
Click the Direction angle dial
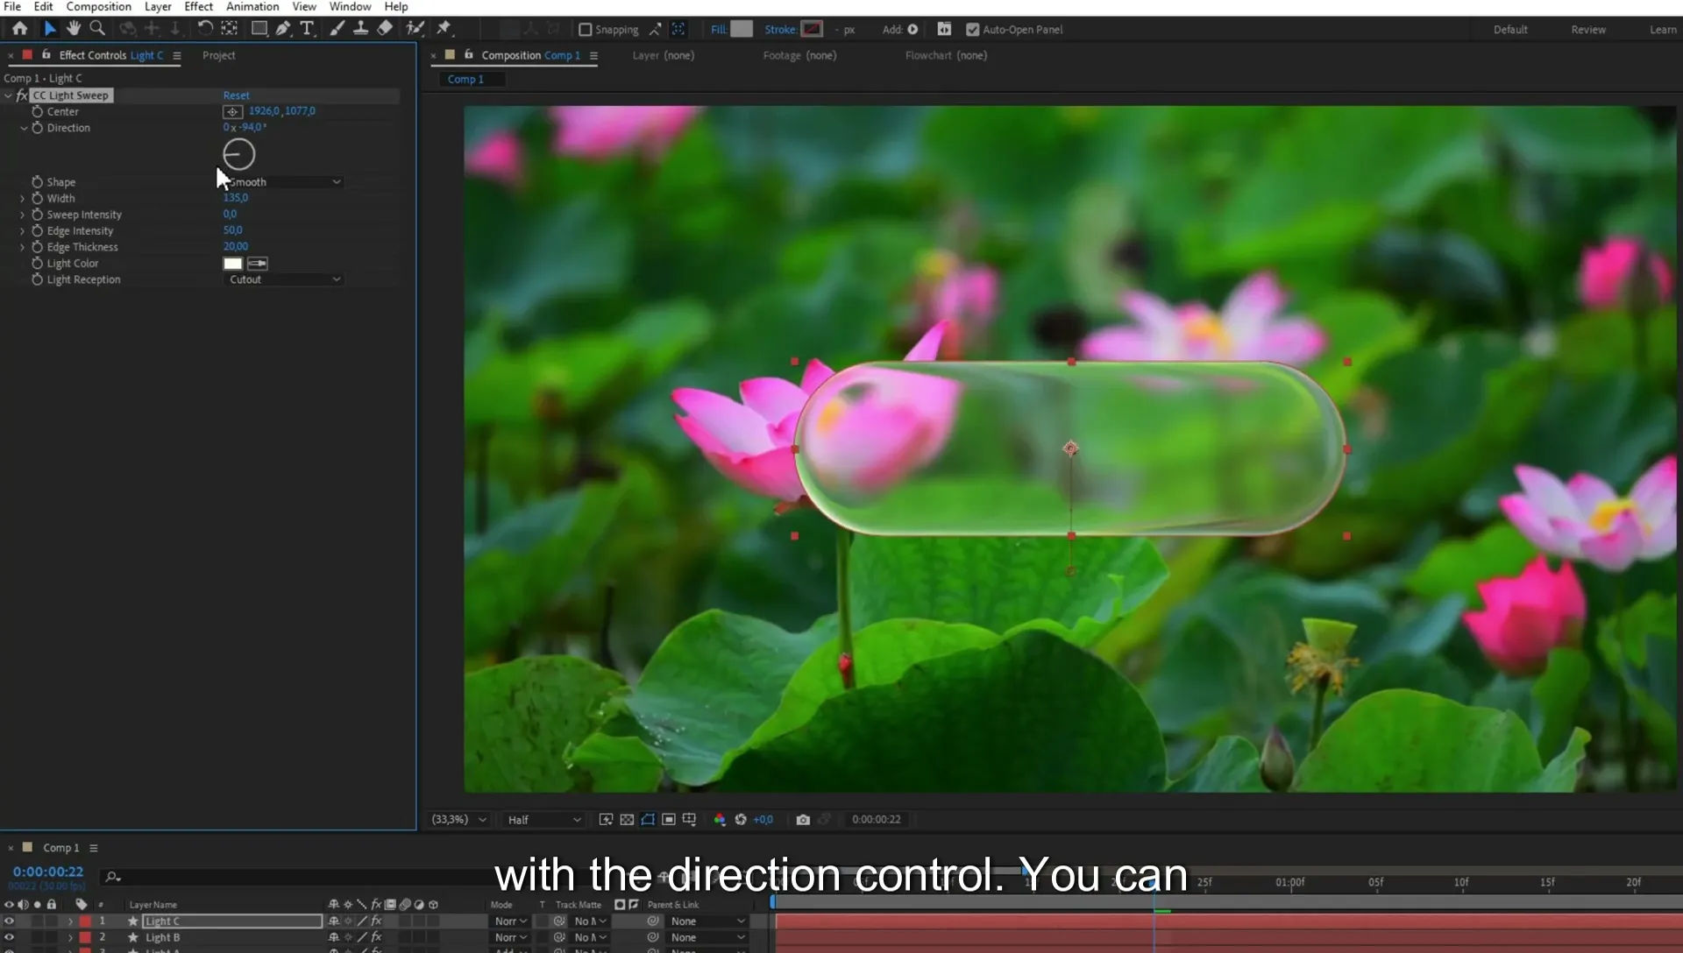tap(238, 154)
